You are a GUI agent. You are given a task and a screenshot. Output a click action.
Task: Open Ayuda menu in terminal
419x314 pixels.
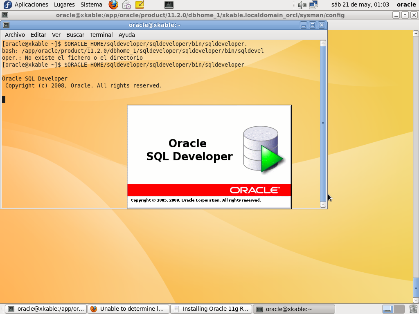pyautogui.click(x=127, y=35)
